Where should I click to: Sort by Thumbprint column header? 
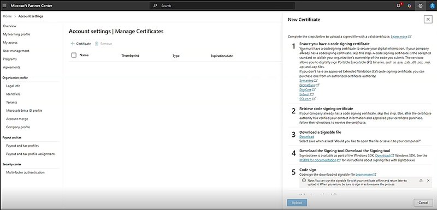click(130, 56)
